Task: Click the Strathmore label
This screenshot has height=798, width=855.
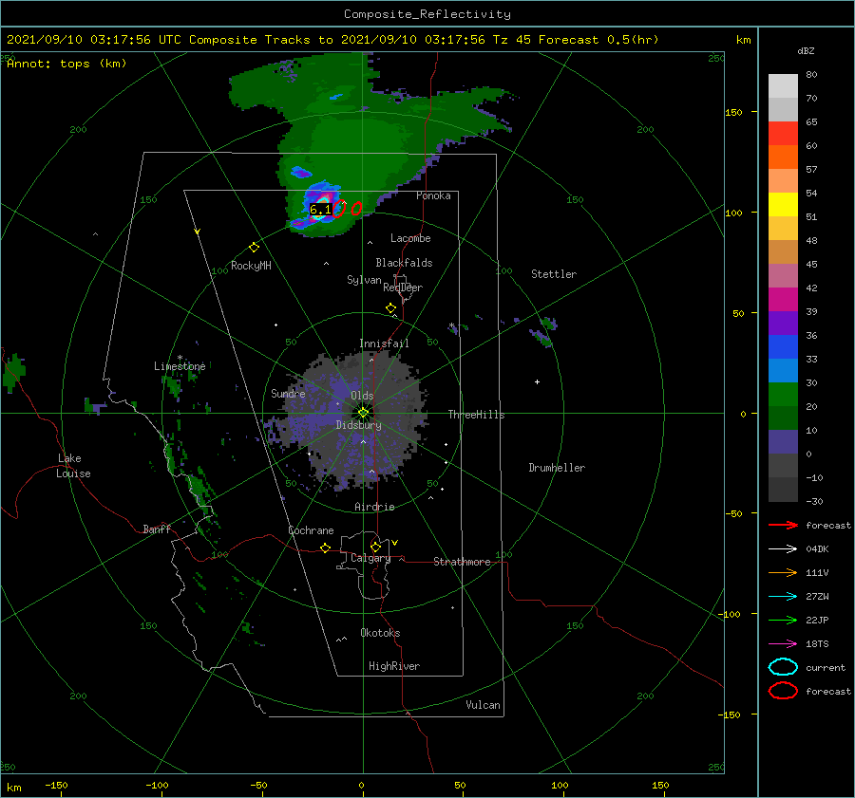Action: click(x=462, y=562)
